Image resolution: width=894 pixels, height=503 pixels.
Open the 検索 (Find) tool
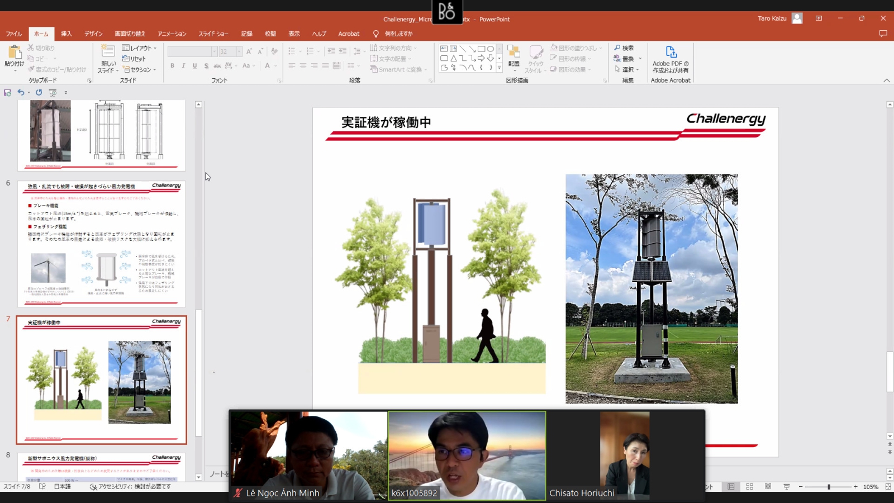[x=624, y=48]
